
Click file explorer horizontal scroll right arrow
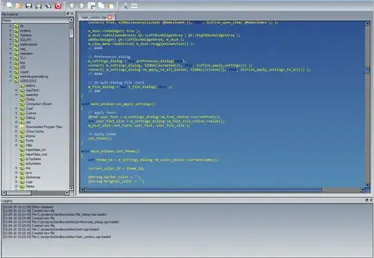point(67,192)
